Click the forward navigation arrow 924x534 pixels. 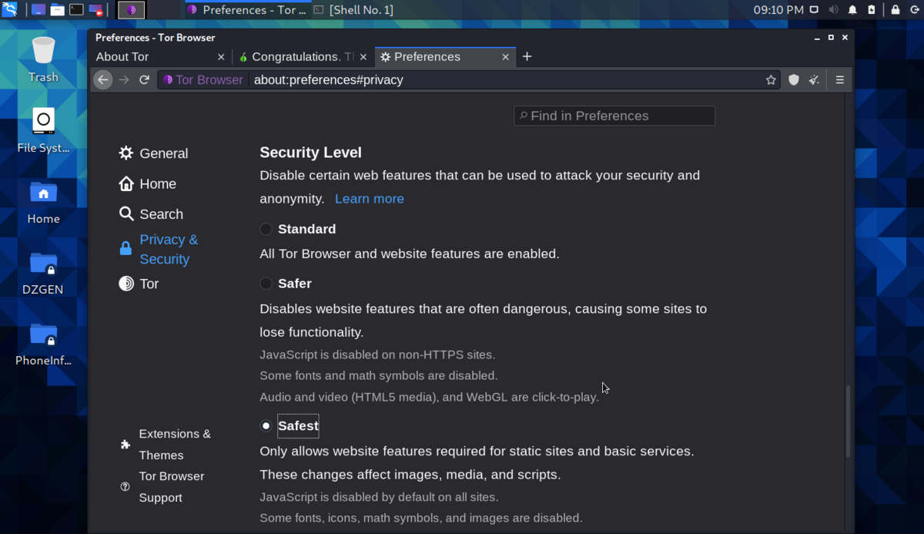(124, 80)
